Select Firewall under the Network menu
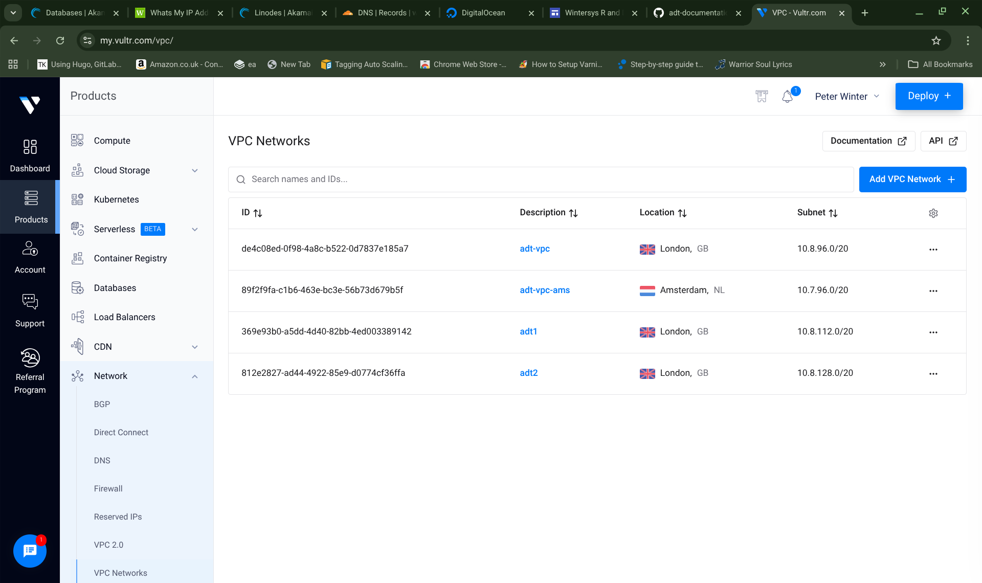The height and width of the screenshot is (583, 982). click(108, 488)
